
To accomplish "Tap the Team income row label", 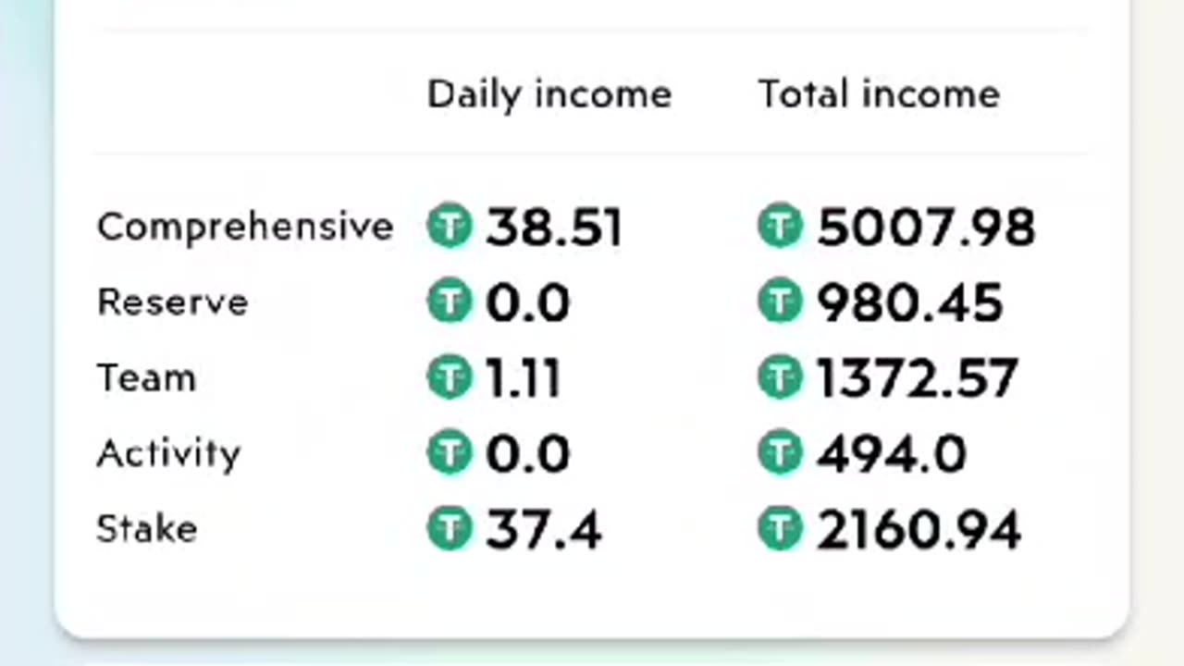I will (x=146, y=378).
